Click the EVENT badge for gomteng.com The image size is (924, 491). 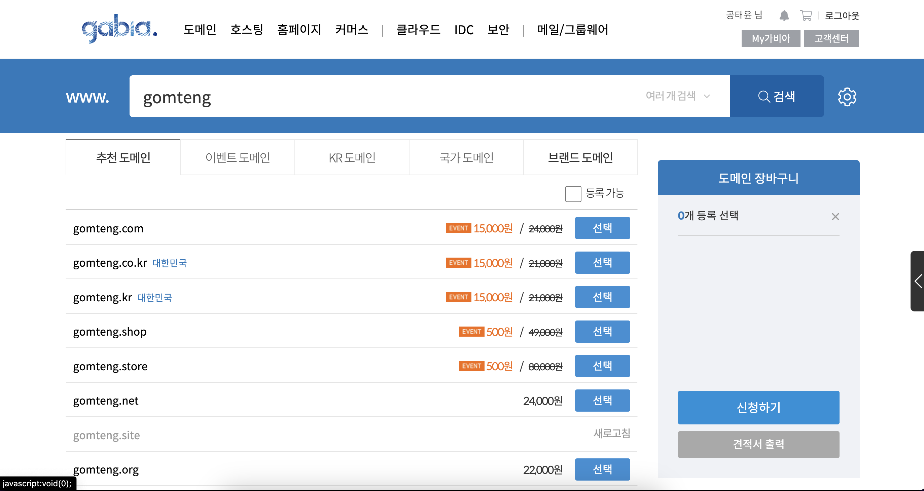458,228
